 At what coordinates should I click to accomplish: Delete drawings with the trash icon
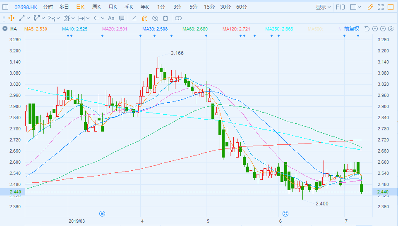165,18
